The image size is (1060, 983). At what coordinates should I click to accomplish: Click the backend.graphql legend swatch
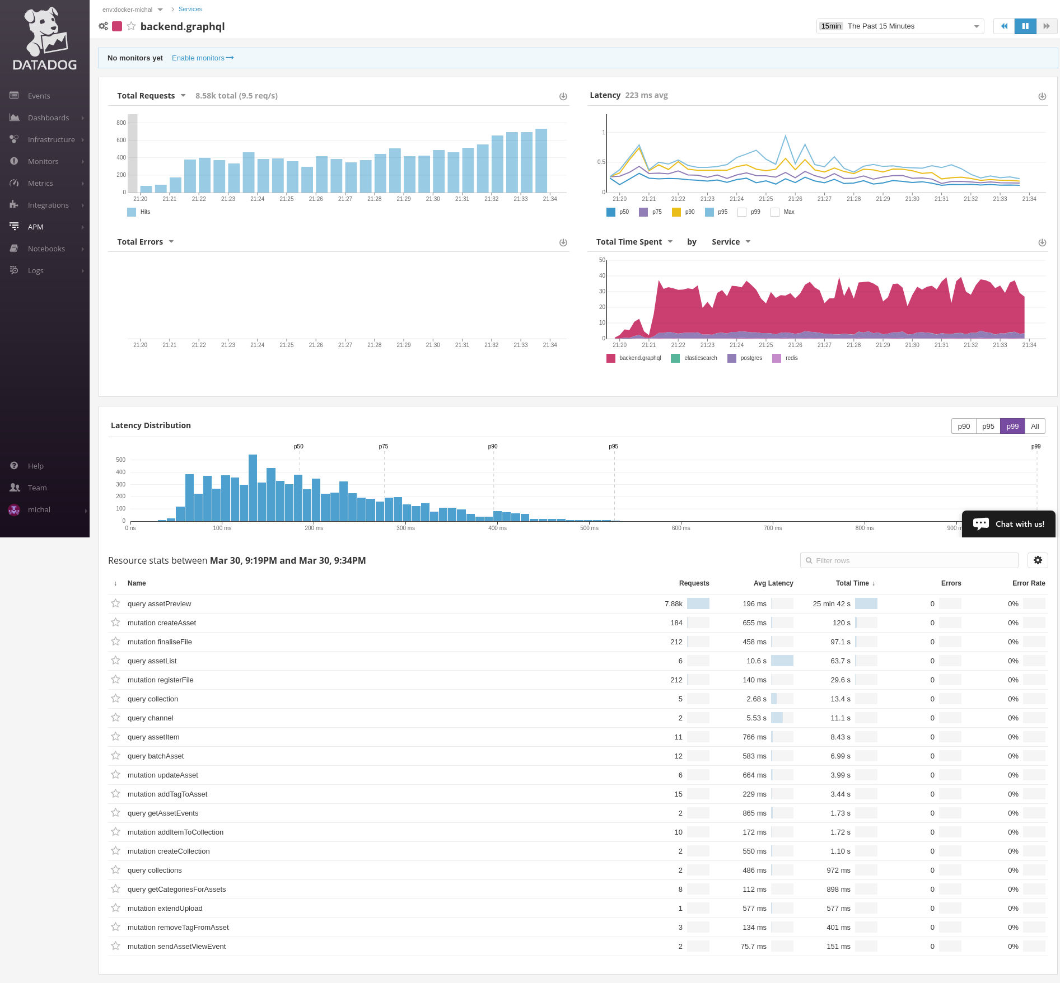[611, 358]
